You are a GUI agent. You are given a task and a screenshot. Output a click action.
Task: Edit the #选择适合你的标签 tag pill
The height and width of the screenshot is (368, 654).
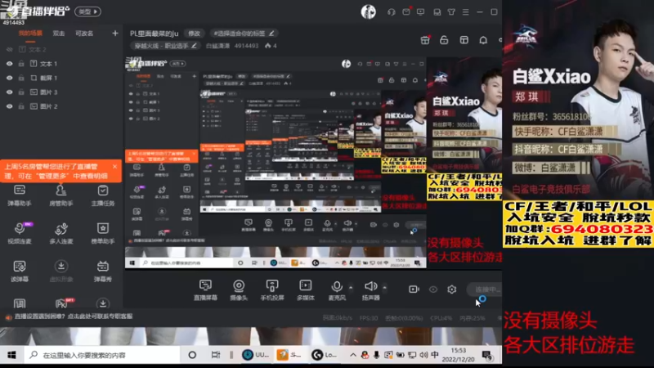point(244,34)
